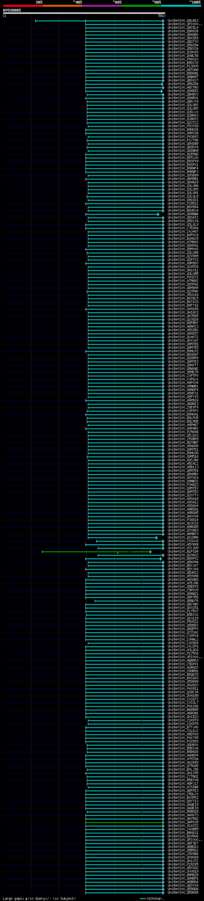204x901 pixels.
Task: Select hit label UniRef100_B9HLP2
Action: [x=183, y=351]
